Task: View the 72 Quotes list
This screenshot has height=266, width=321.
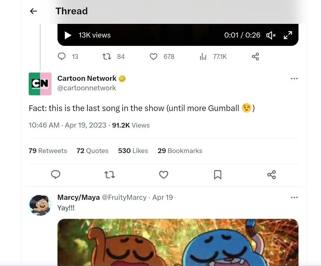Action: (92, 151)
